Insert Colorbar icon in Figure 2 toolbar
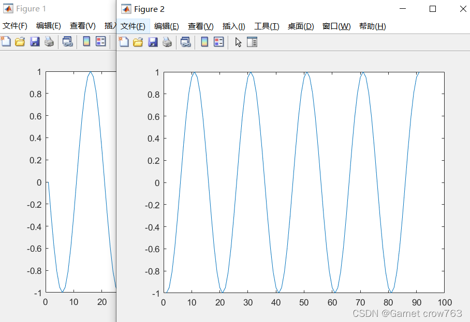 tap(204, 42)
